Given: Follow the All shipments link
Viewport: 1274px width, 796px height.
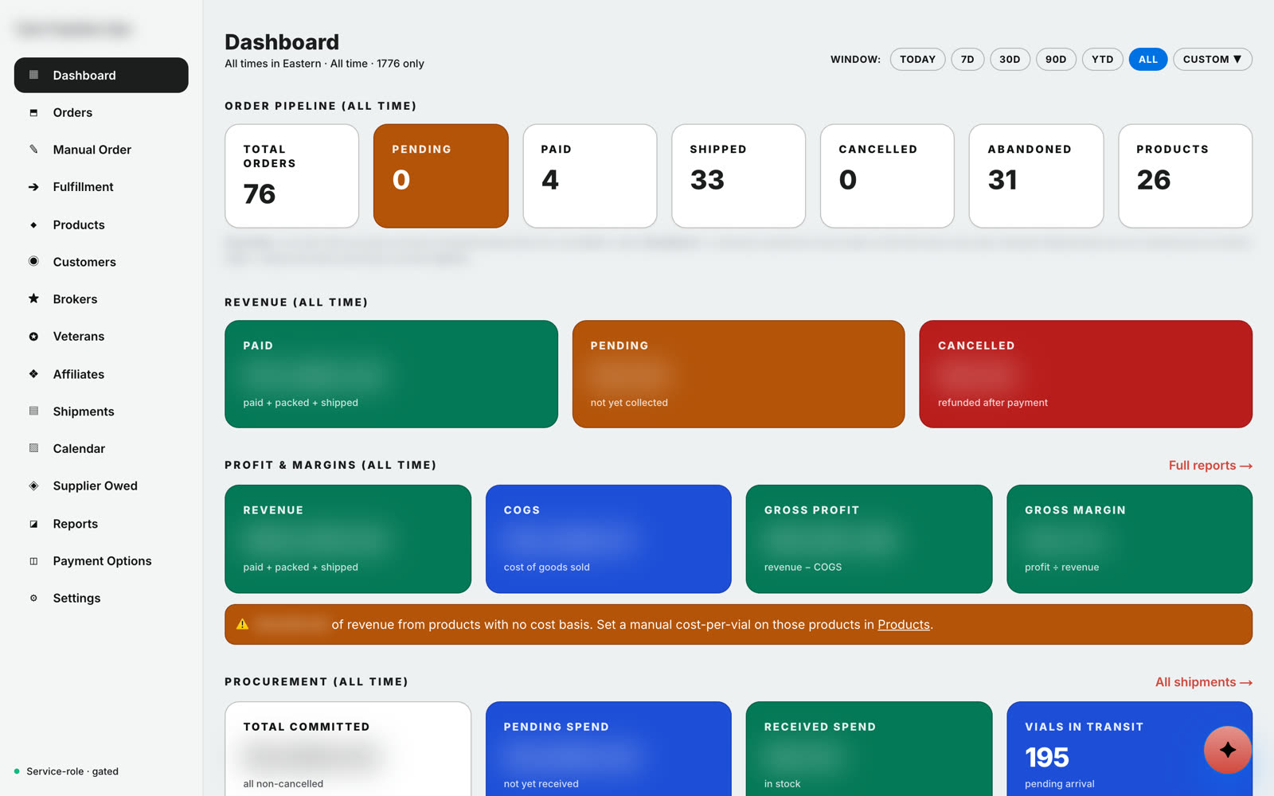Looking at the screenshot, I should 1204,682.
